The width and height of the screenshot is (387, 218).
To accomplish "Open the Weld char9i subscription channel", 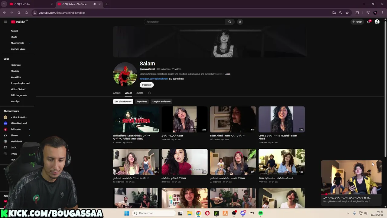I will click(17, 141).
